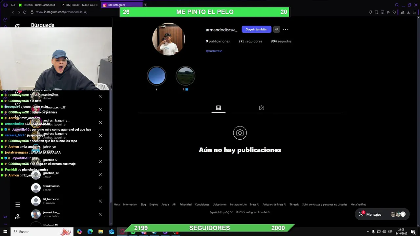Remove andres__izaguirre__ from recent searches
The image size is (420, 236).
(x=100, y=122)
